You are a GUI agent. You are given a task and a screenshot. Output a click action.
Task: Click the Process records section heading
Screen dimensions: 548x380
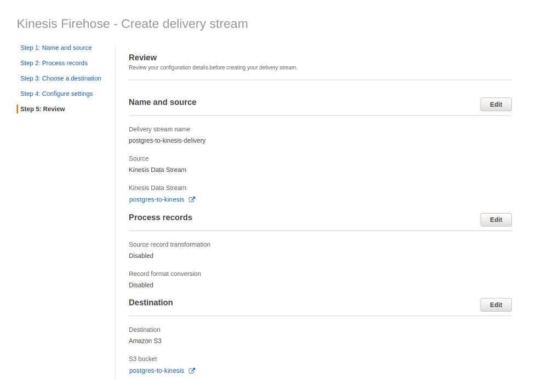(161, 217)
